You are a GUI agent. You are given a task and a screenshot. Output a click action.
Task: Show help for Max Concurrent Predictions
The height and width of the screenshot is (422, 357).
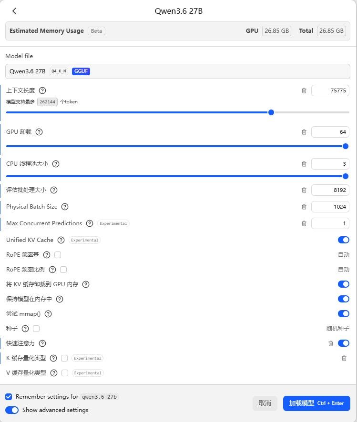[90, 223]
